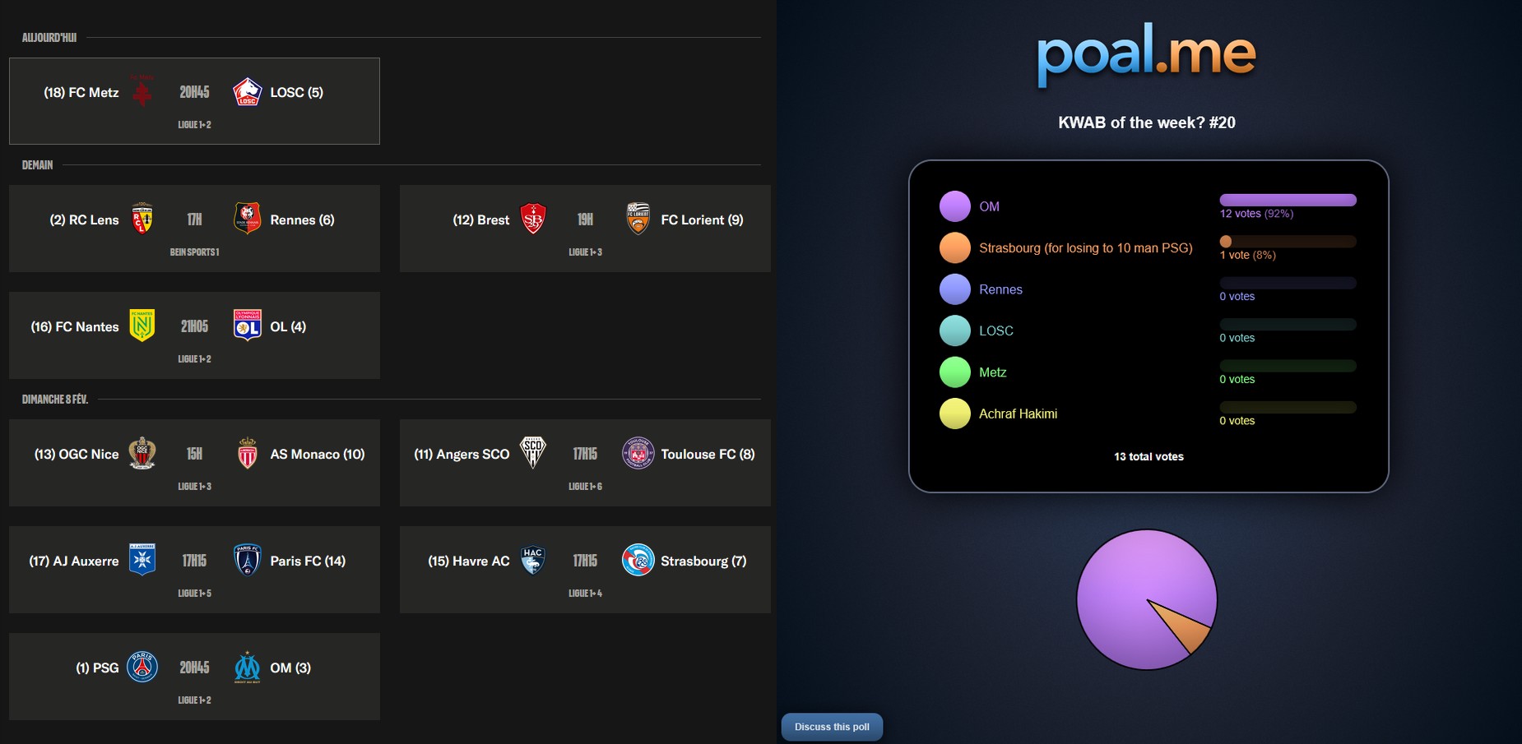
Task: Click the AS Monaco club crest
Action: (x=247, y=453)
